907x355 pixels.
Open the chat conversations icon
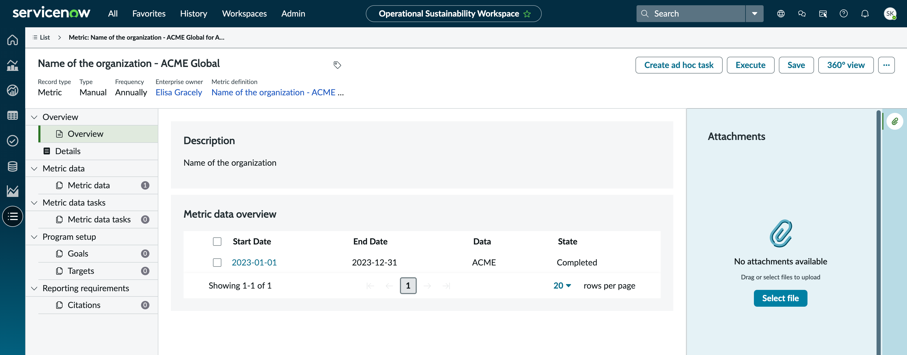[802, 13]
